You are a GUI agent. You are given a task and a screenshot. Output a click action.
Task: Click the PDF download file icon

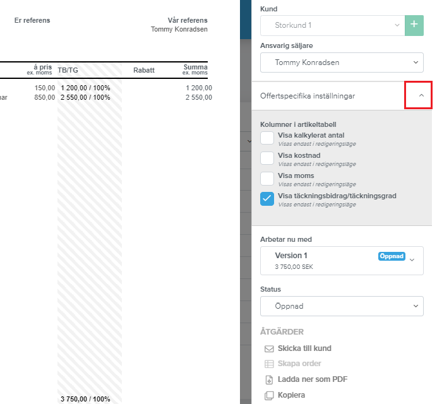[269, 380]
